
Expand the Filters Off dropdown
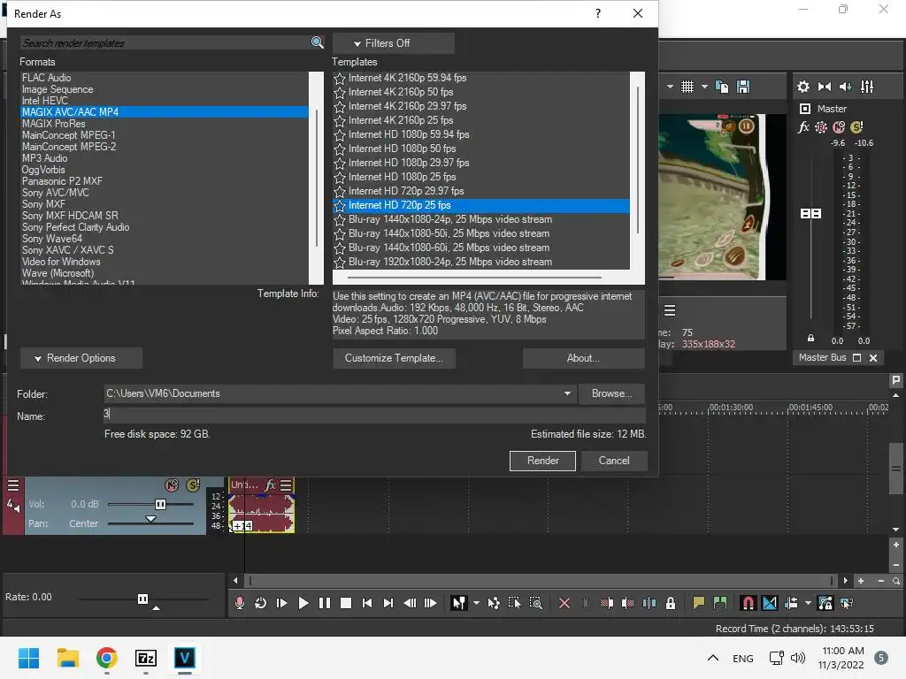(x=393, y=43)
